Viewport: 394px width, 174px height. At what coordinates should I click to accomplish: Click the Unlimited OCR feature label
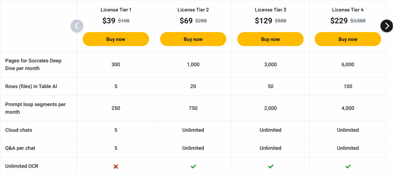tap(22, 166)
